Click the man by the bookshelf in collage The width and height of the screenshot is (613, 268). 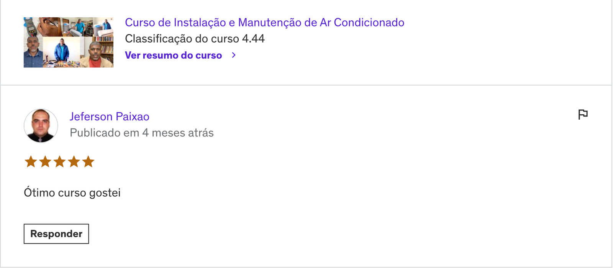[x=97, y=52]
